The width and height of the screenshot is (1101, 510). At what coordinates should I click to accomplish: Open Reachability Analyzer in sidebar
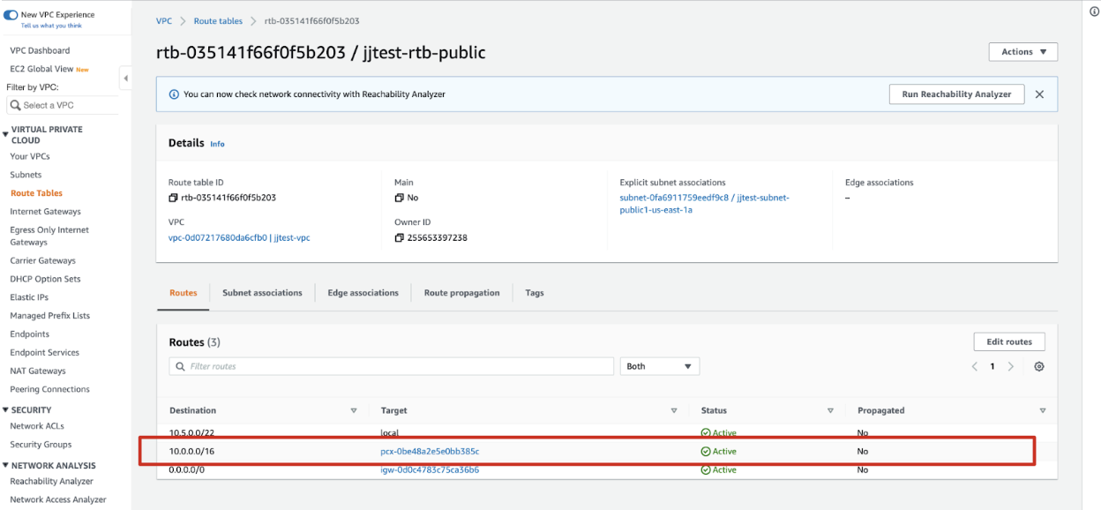click(51, 482)
